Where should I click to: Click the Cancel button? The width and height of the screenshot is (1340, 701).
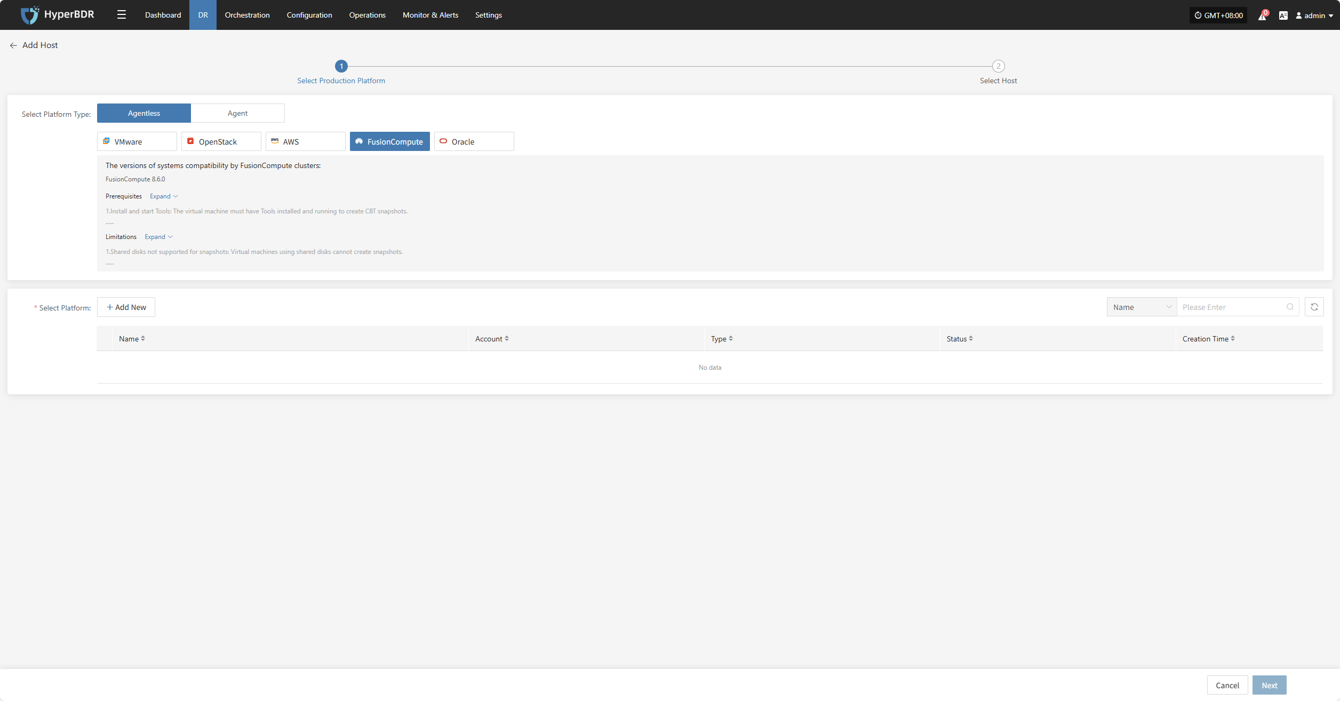[x=1227, y=685]
